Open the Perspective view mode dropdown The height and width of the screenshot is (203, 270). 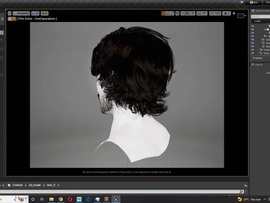point(21,14)
